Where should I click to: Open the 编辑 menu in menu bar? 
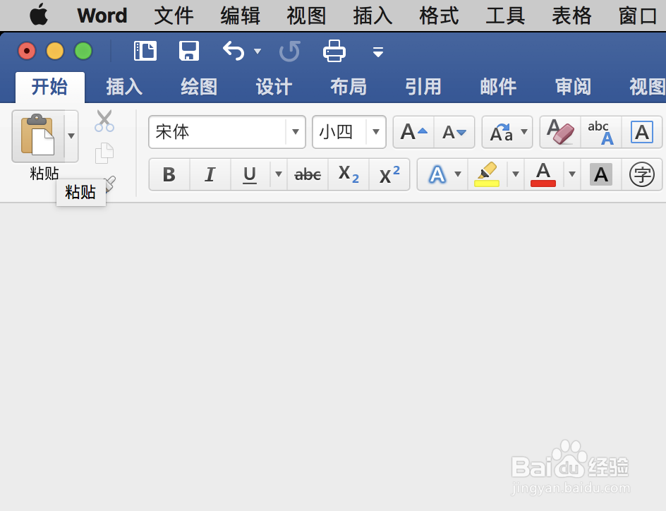point(240,16)
